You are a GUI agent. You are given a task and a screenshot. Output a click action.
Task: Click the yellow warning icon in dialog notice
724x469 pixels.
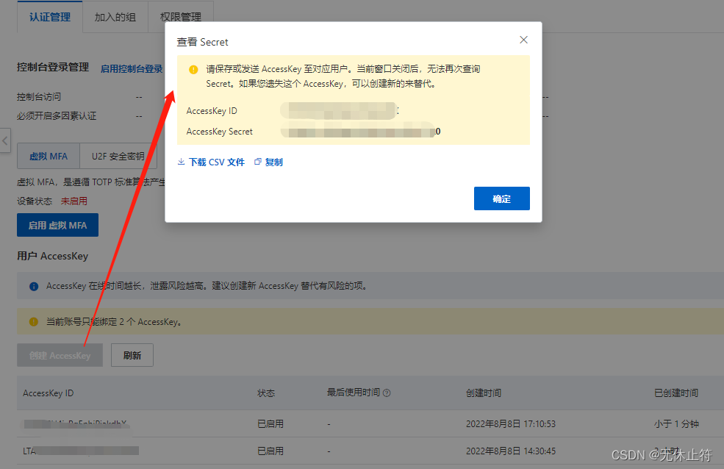click(193, 70)
